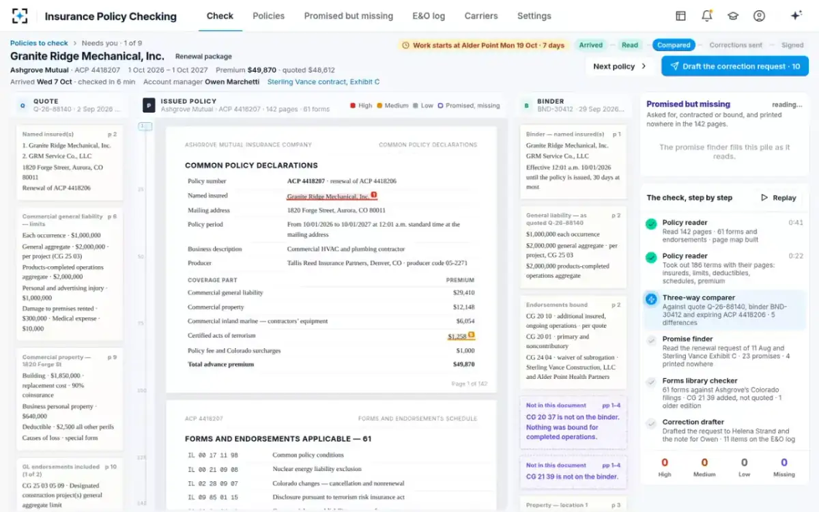This screenshot has height=512, width=819.
Task: Expand the Forms library checker step
Action: [723, 393]
